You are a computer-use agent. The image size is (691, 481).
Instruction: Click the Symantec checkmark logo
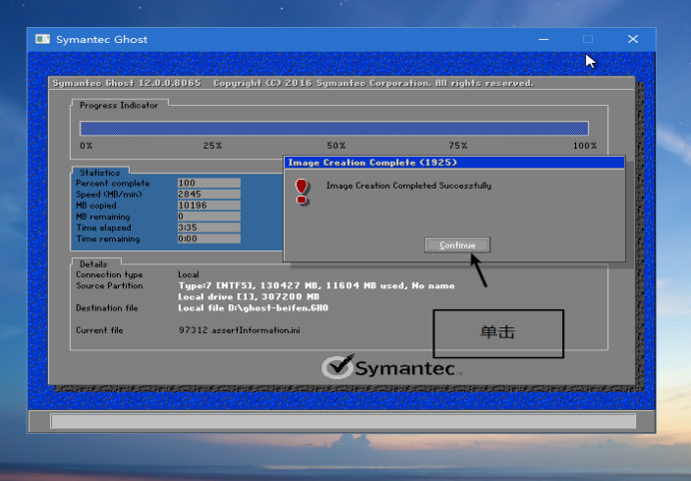pyautogui.click(x=338, y=366)
